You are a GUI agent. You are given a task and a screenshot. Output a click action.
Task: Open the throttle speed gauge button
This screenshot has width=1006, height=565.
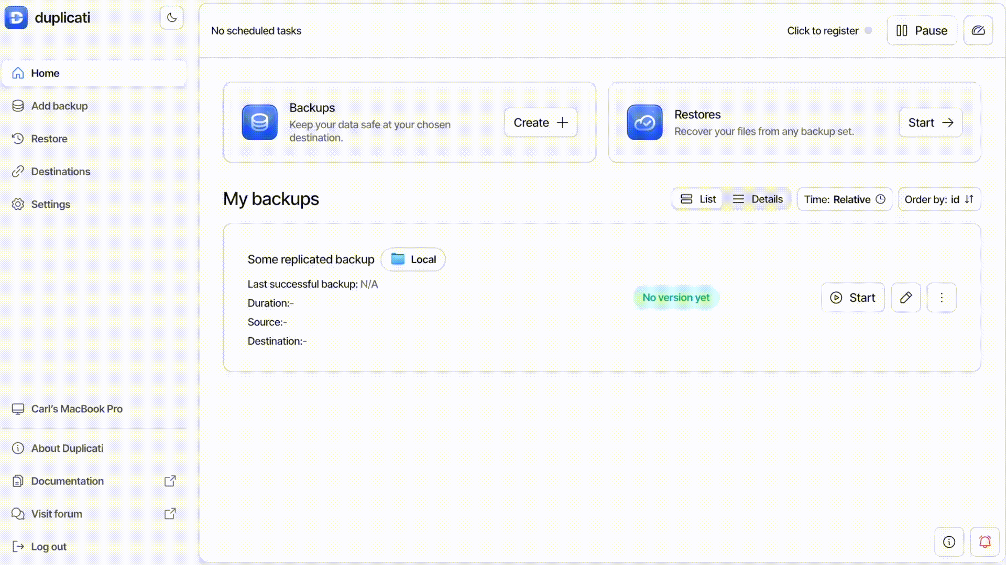tap(978, 31)
